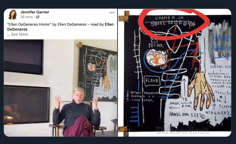Click the Jennifer Garner name link

[35, 12]
